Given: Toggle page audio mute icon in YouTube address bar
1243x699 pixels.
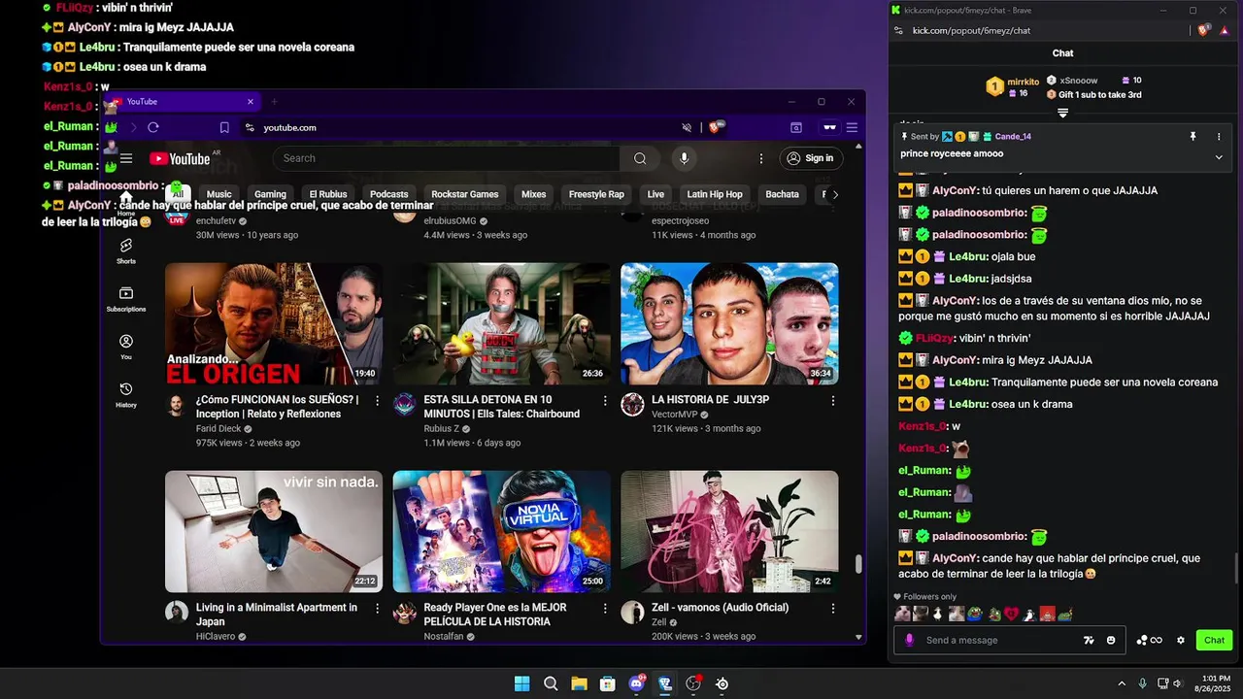Looking at the screenshot, I should click(x=687, y=127).
